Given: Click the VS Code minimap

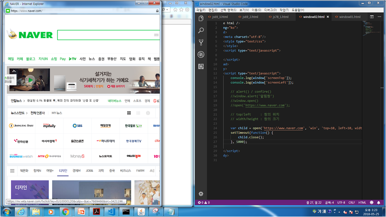Looking at the screenshot, I should point(372,29).
